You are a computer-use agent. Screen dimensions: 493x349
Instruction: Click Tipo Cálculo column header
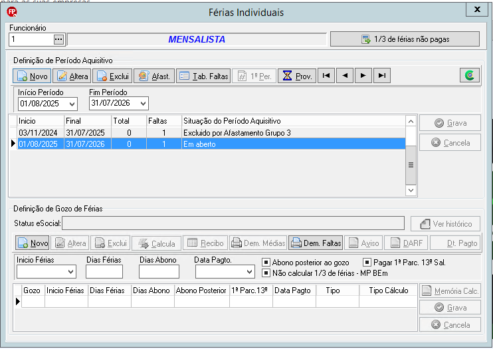click(x=388, y=291)
